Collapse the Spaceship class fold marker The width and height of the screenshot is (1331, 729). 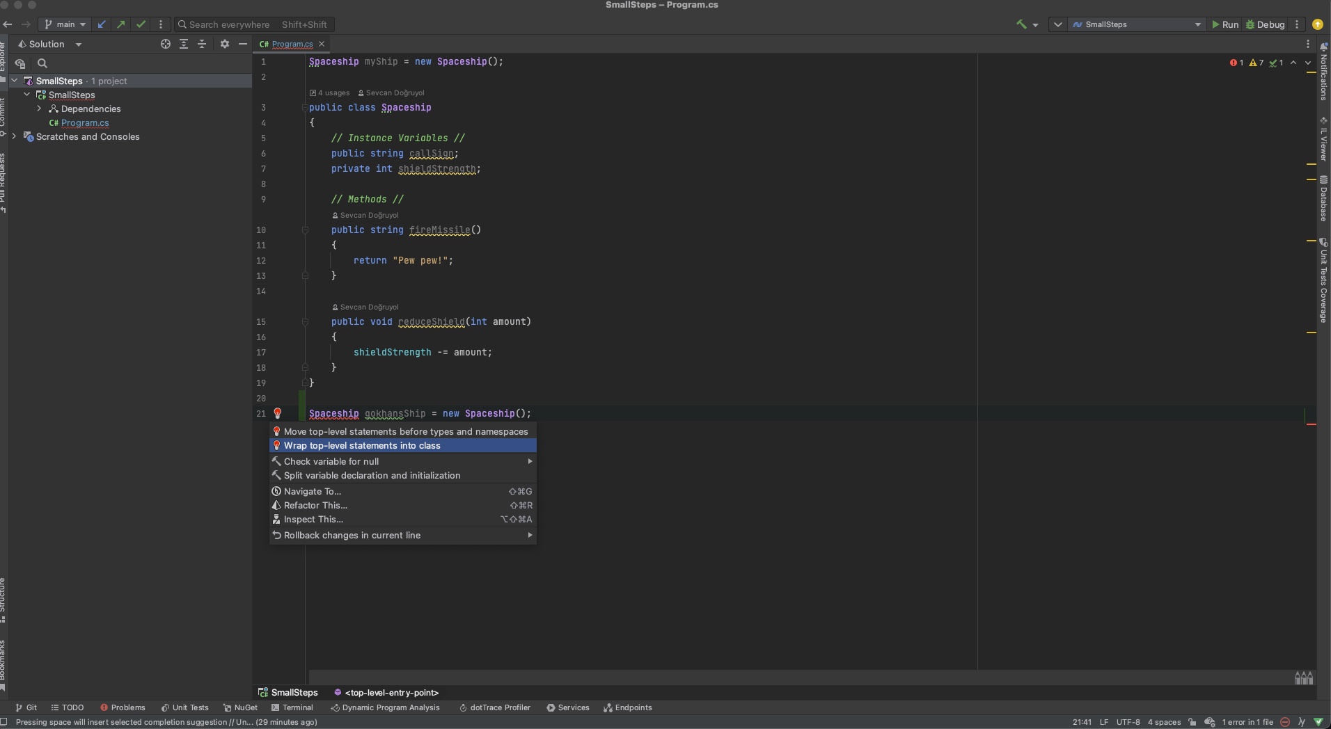tap(305, 108)
